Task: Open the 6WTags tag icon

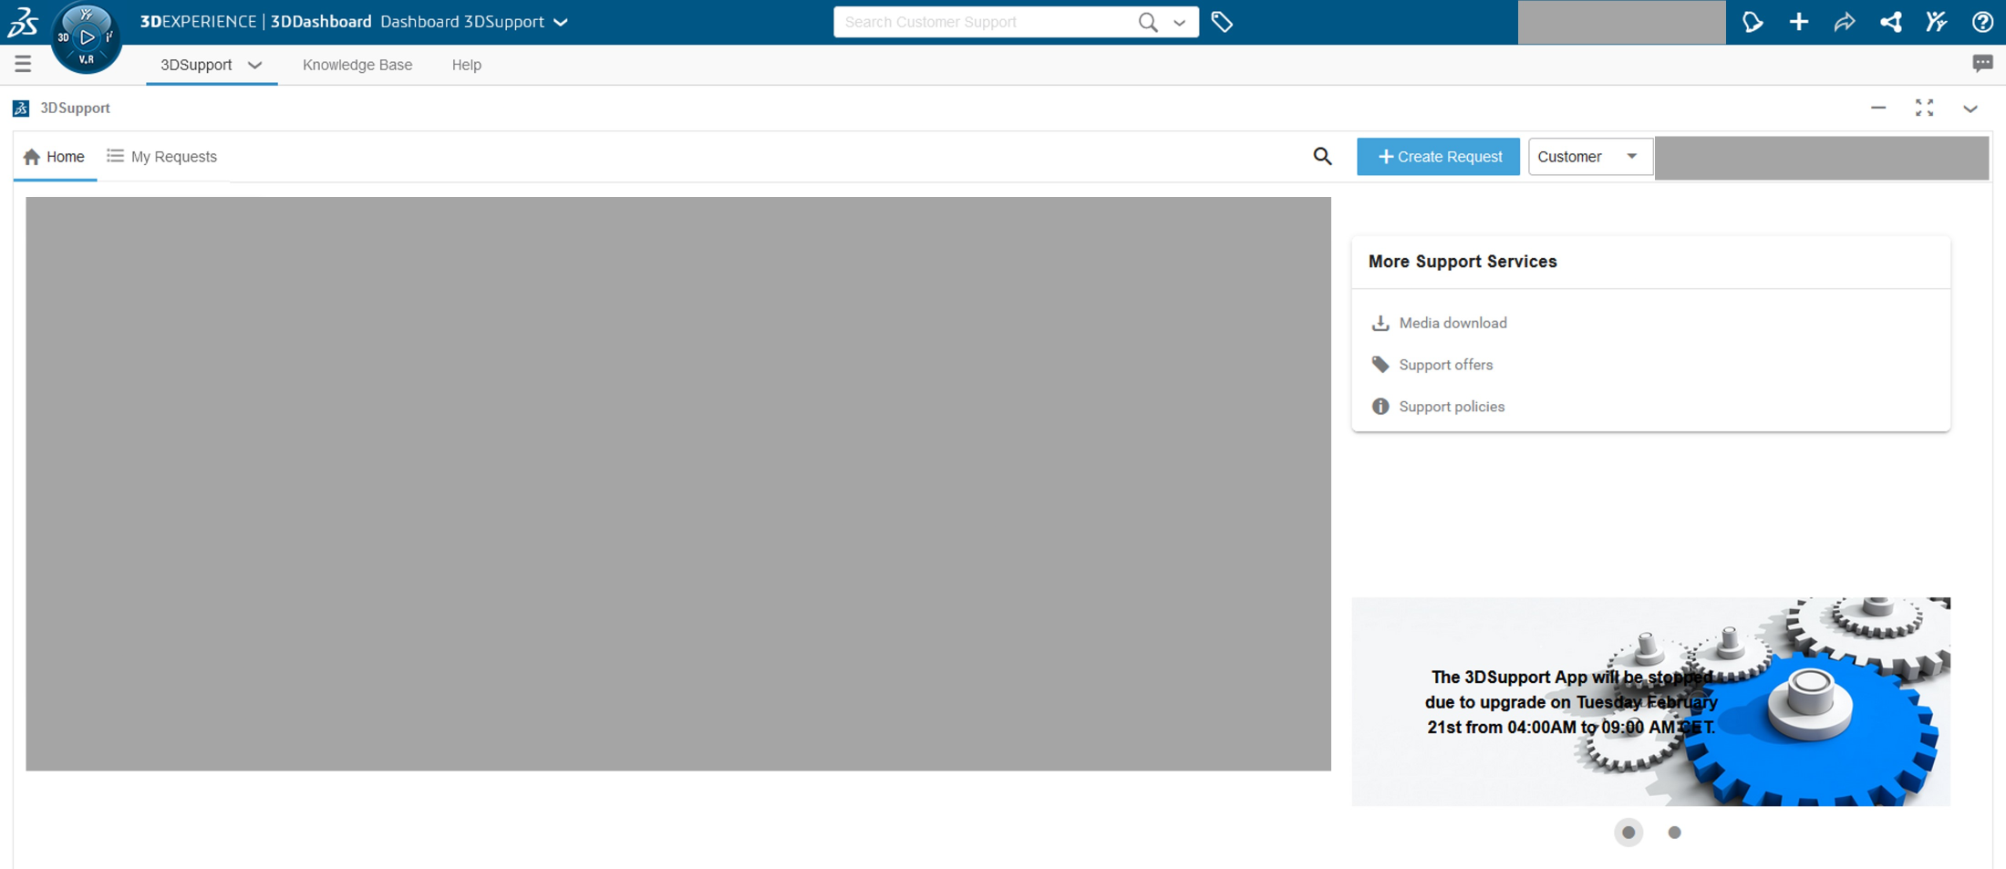Action: pyautogui.click(x=1222, y=22)
